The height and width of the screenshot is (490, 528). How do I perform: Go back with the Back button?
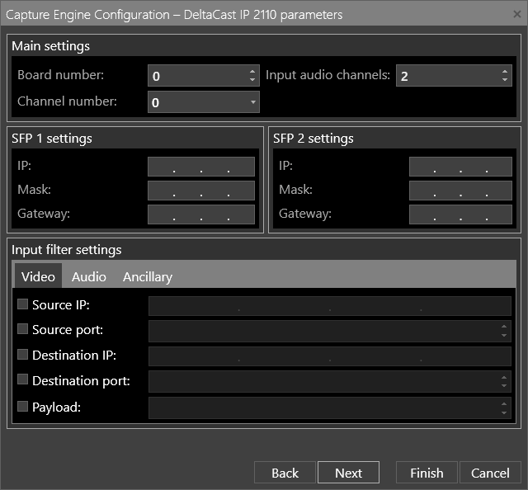285,473
